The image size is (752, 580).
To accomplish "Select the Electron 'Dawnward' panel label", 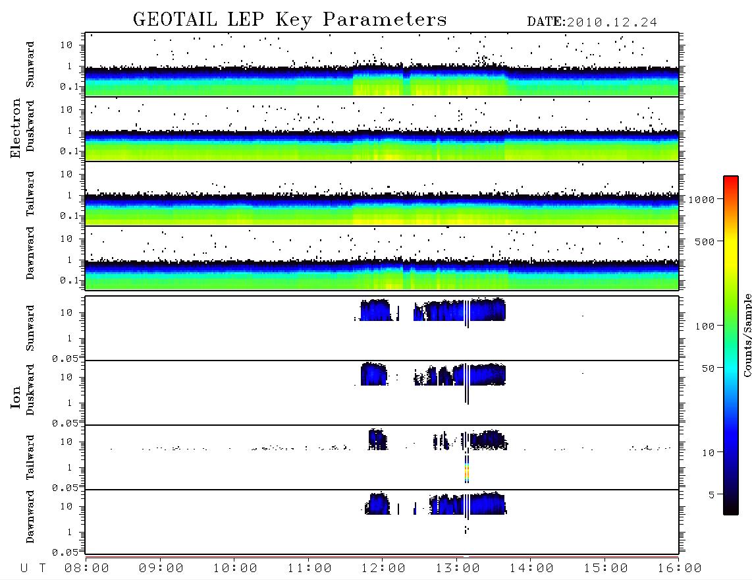I will point(30,253).
